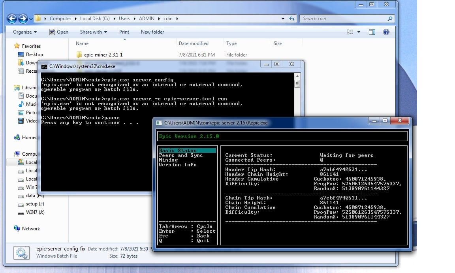Toggle the preview pane icon
Screen dimensions: 455x273
point(372,32)
